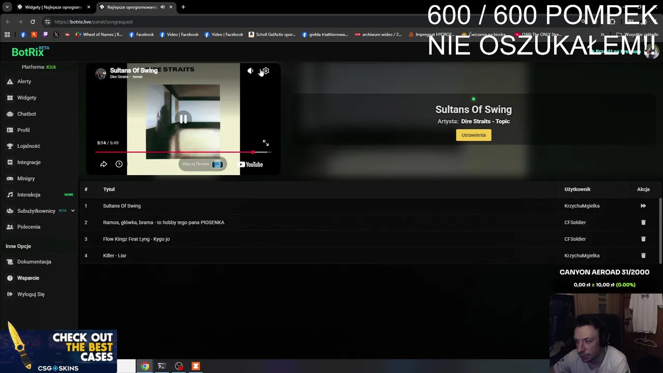The height and width of the screenshot is (373, 663).
Task: Delete the Ramos, główka, brama song
Action: tap(643, 222)
